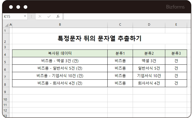Click cell '비즈폼 - 일반서식 5건 (건)'

60,68
